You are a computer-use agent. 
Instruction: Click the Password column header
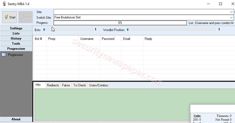(x=111, y=39)
